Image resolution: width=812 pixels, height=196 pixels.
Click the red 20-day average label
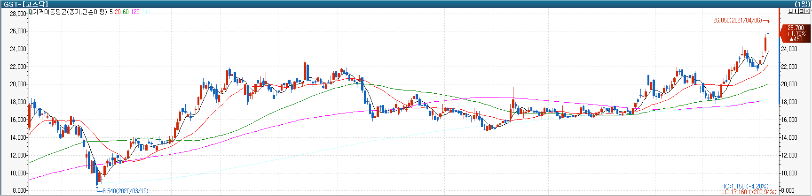(x=118, y=12)
